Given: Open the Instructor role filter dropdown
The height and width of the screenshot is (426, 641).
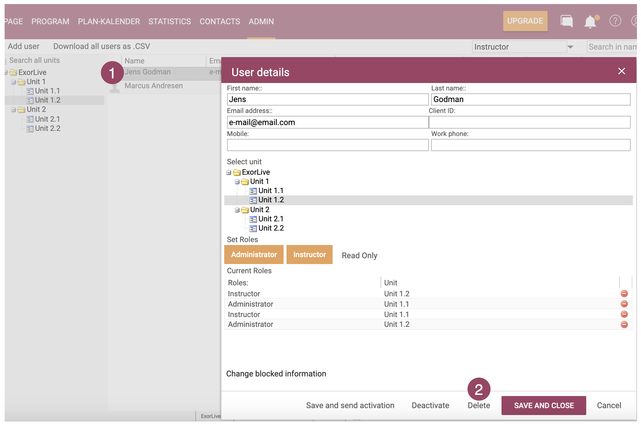Looking at the screenshot, I should (570, 47).
